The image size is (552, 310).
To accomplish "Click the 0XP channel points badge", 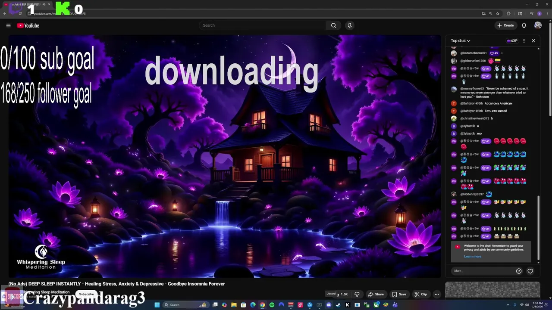I will [512, 41].
